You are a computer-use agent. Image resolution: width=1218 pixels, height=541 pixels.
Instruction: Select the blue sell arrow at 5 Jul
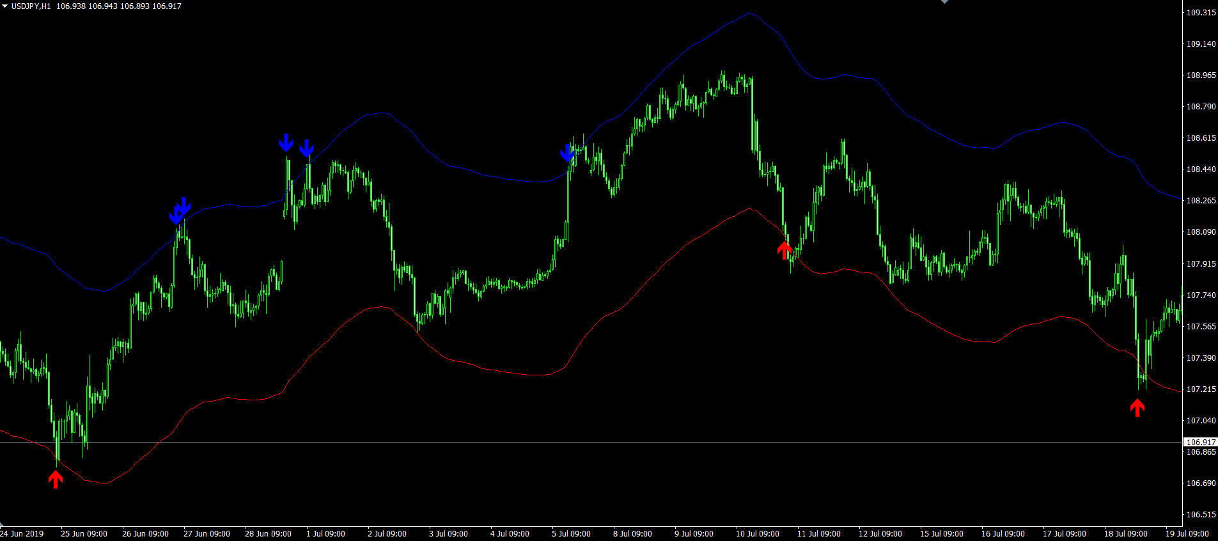tap(568, 153)
